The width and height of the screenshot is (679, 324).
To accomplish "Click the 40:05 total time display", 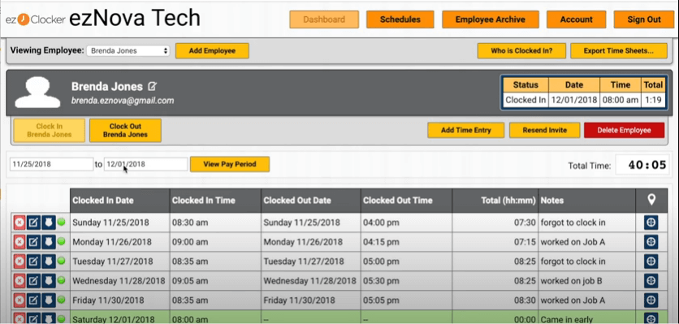I will [642, 165].
